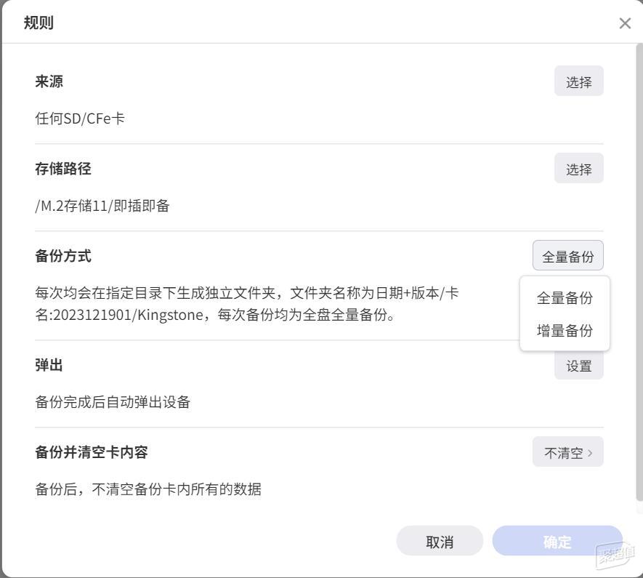The width and height of the screenshot is (643, 578).
Task: Close the 规则 dialog with the X icon
Action: tap(625, 23)
